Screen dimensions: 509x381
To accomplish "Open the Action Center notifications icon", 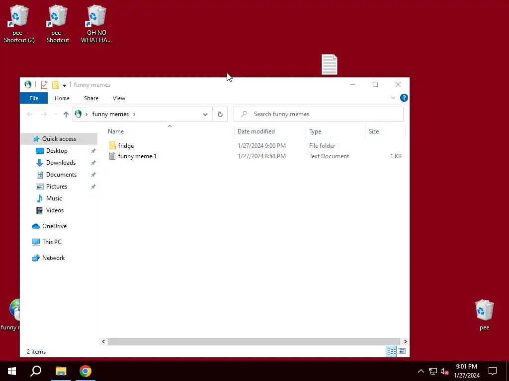I will click(x=493, y=371).
